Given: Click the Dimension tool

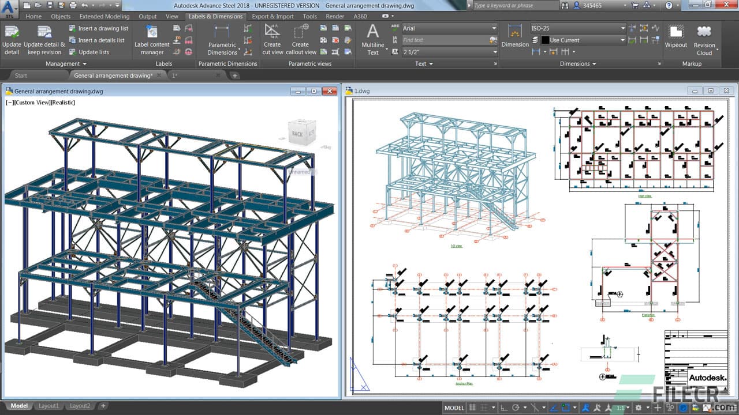Looking at the screenshot, I should pos(514,36).
